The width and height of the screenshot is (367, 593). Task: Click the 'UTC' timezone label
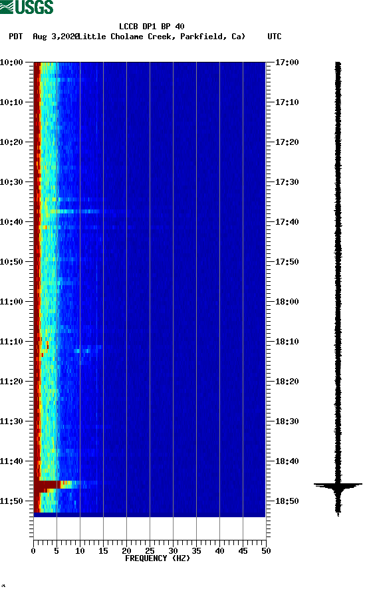coord(275,37)
